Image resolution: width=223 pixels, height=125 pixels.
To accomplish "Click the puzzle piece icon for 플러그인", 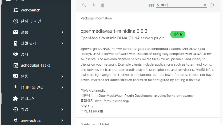I will (16, 98).
